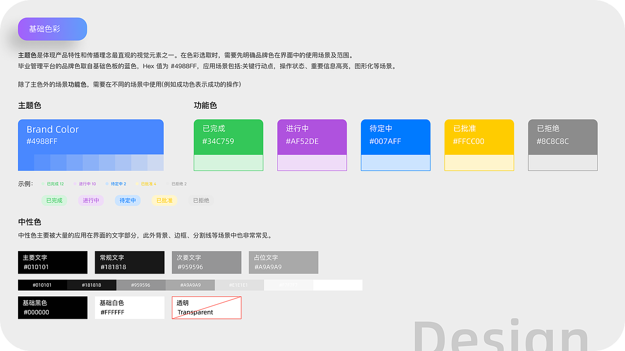
Task: Select the 常规文字 #181818 swatch
Action: pos(129,262)
